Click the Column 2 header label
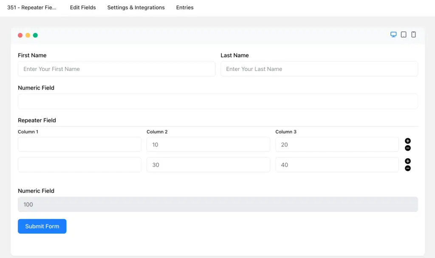 click(x=157, y=132)
